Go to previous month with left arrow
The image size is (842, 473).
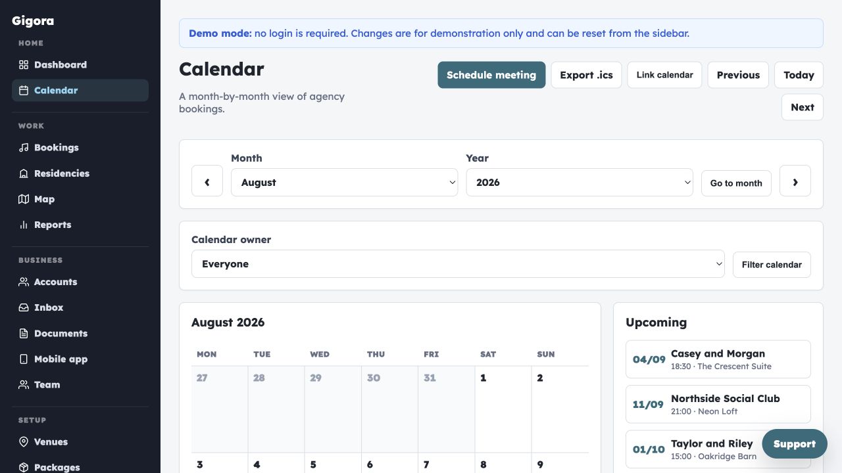[207, 181]
